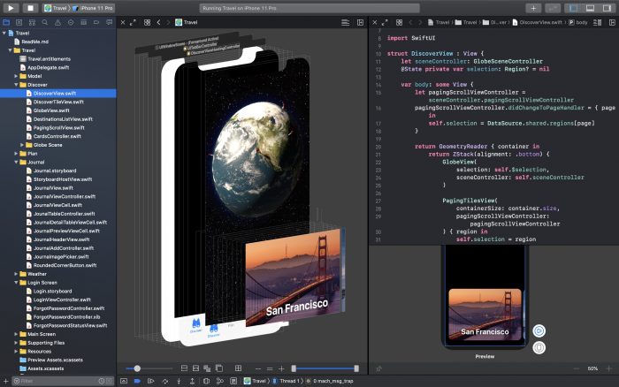
Task: Click the live preview play button
Action: coord(539,330)
